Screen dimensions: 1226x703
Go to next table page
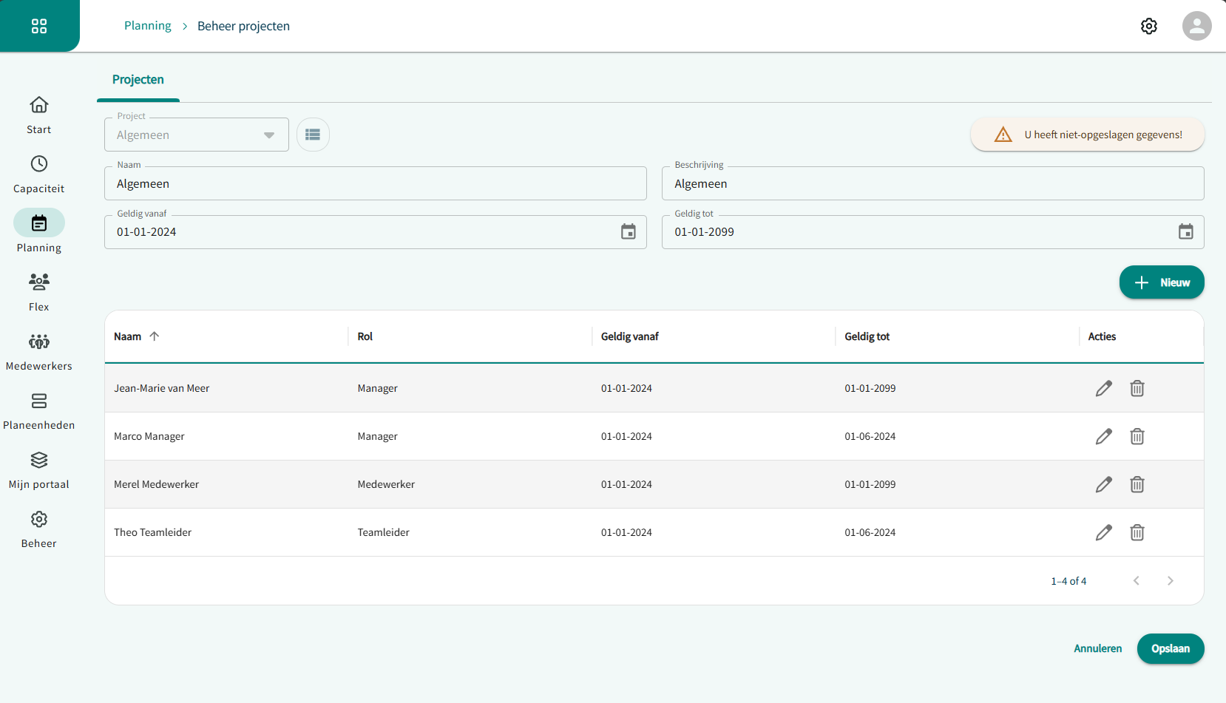[1170, 581]
